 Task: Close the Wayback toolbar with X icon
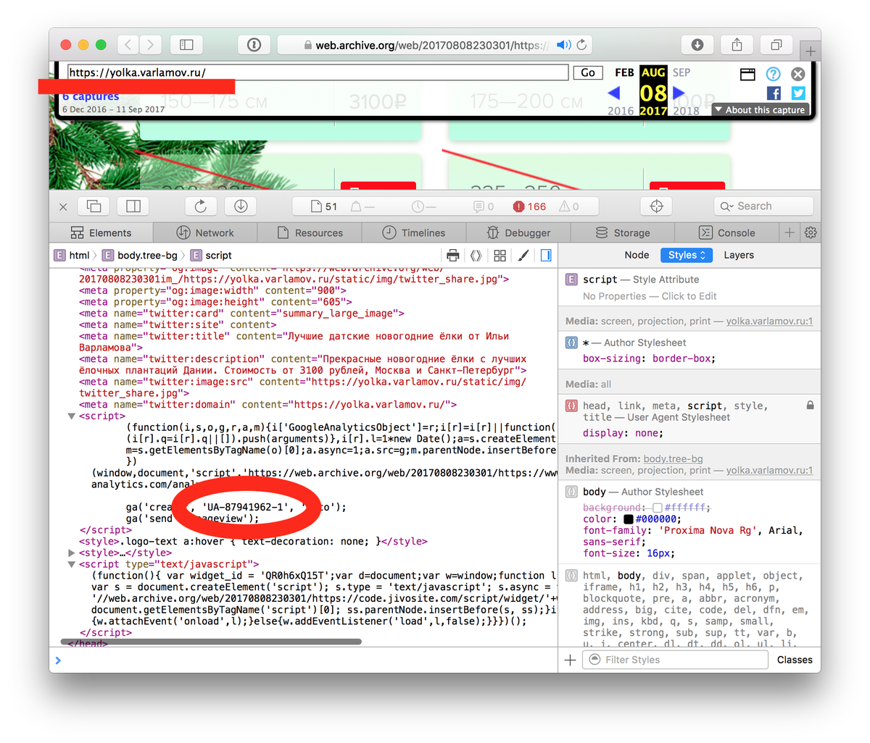coord(797,74)
